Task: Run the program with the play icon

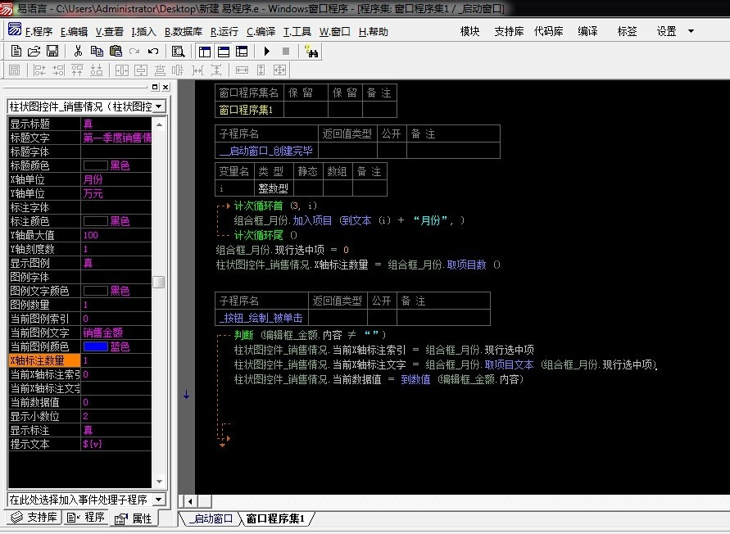Action: click(267, 52)
